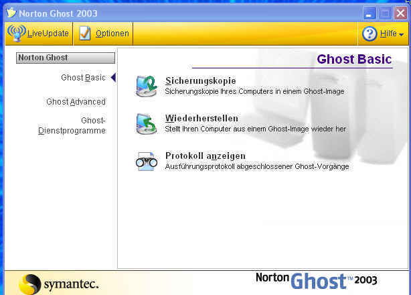Screen dimensions: 411x295
Task: Click the Sicherungskopie backup icon
Action: click(147, 86)
